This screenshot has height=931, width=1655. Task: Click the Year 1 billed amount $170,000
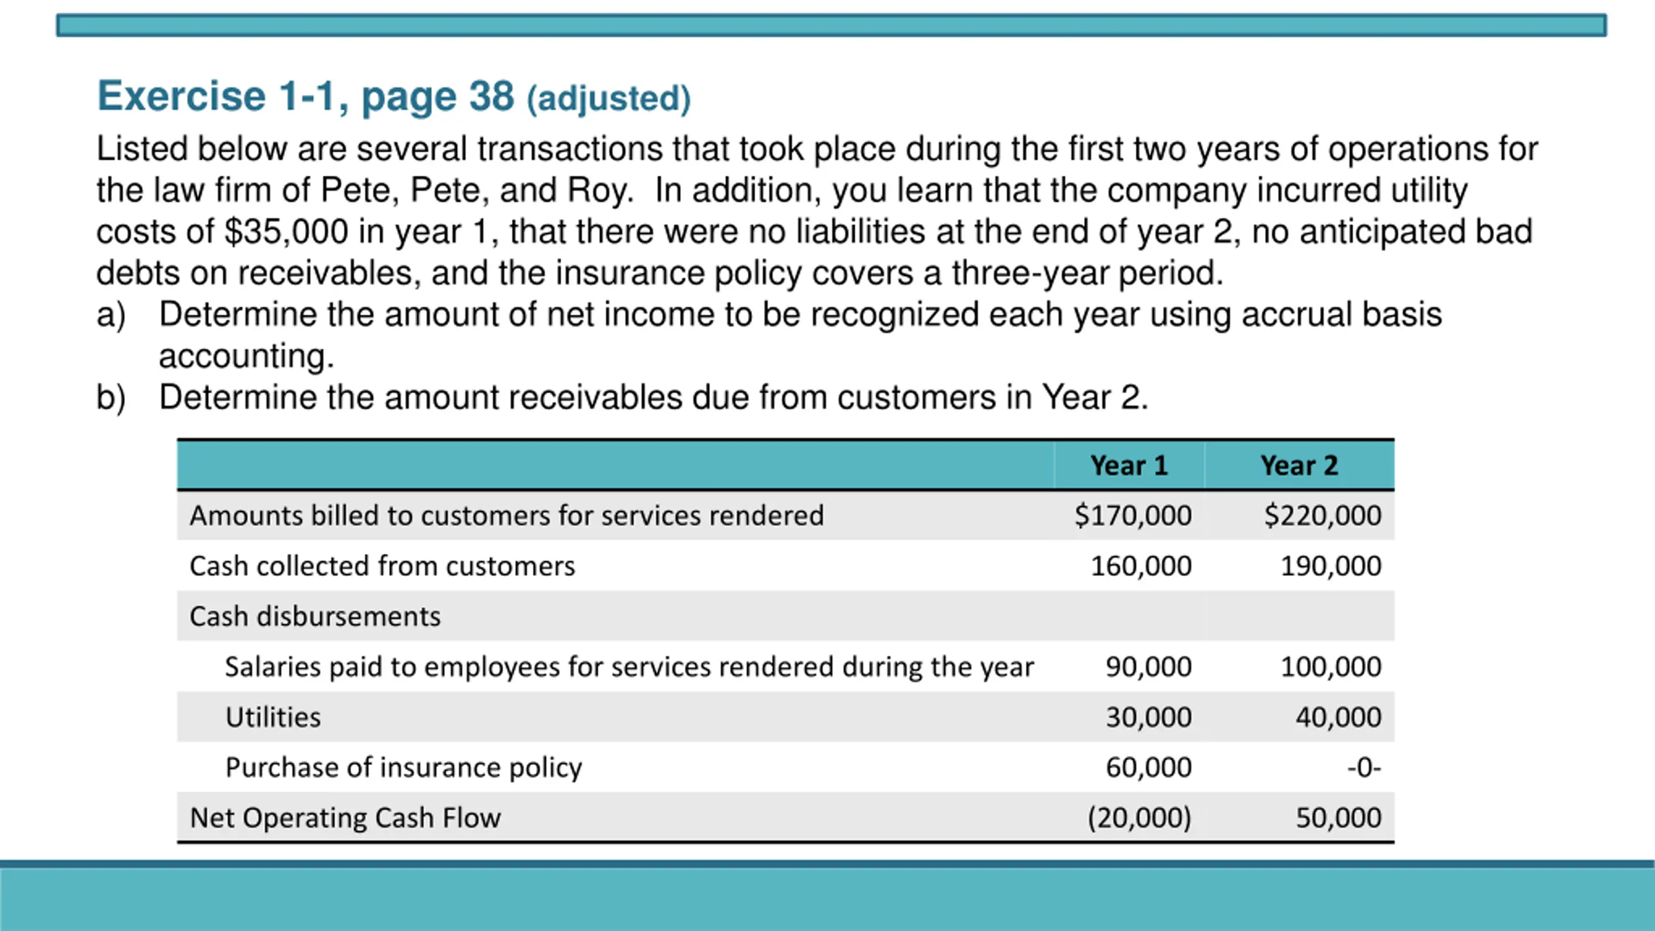click(x=1133, y=515)
